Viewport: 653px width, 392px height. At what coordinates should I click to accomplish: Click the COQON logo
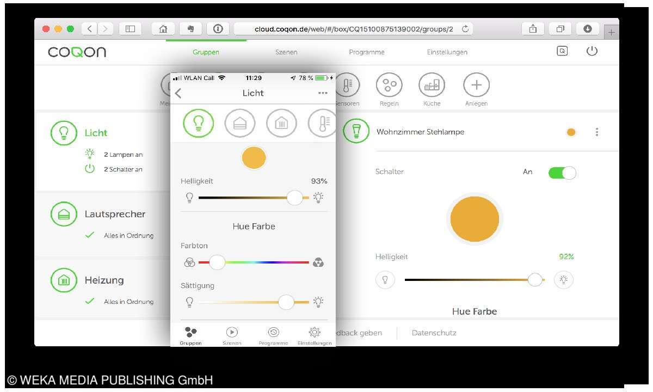pyautogui.click(x=77, y=52)
